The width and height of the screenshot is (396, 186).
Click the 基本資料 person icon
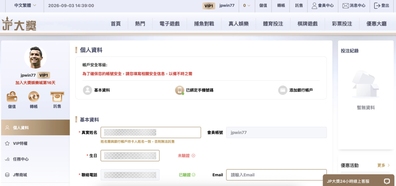tap(88, 90)
